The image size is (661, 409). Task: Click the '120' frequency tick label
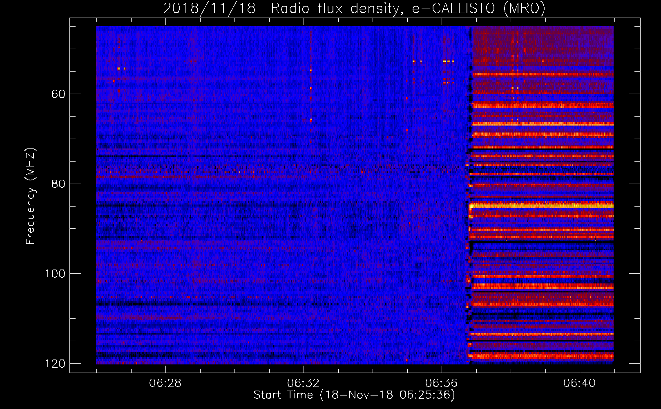tap(55, 363)
